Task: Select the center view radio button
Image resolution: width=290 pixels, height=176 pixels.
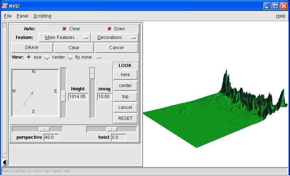Action: [x=47, y=58]
